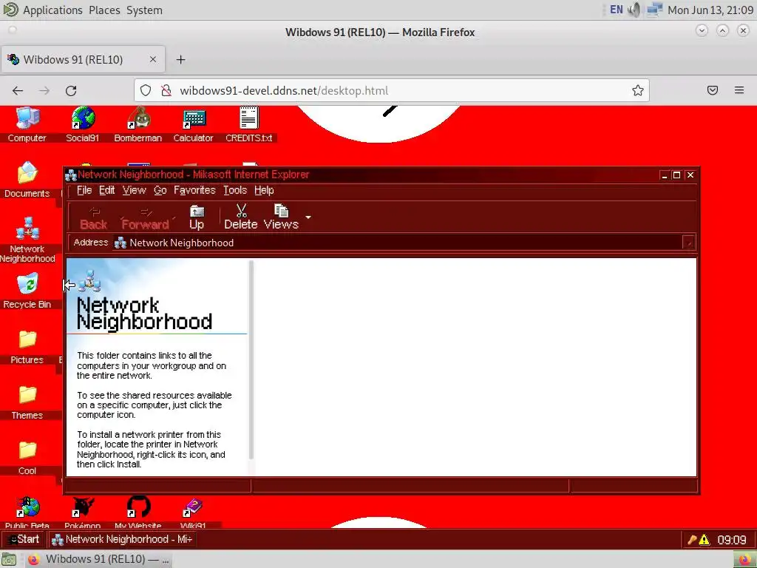
Task: Open the Cool folder on desktop
Action: [x=27, y=457]
